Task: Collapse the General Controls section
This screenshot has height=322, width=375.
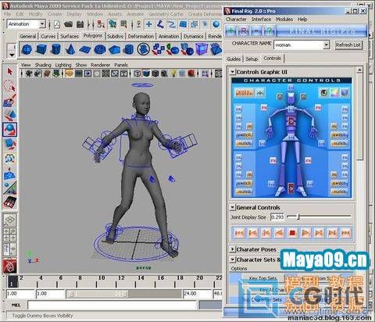Action: [x=233, y=208]
